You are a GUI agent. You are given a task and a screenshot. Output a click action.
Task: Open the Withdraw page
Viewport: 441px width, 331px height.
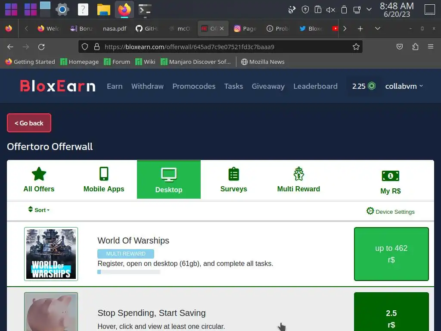(147, 86)
